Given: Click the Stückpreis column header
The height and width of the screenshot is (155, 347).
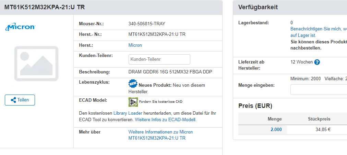Looking at the screenshot, I should [x=319, y=119].
